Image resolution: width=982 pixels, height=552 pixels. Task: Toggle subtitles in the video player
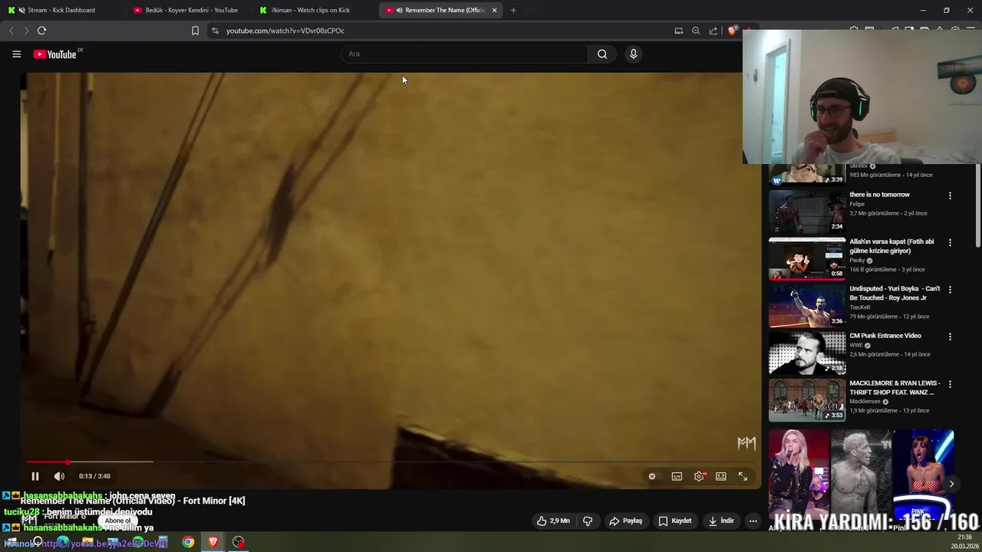click(677, 476)
